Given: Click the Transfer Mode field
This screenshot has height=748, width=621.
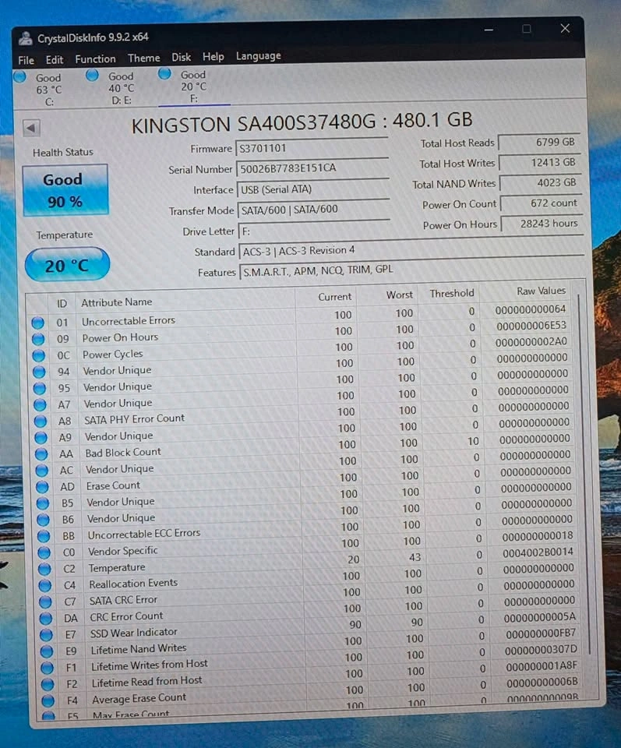Looking at the screenshot, I should 313,210.
